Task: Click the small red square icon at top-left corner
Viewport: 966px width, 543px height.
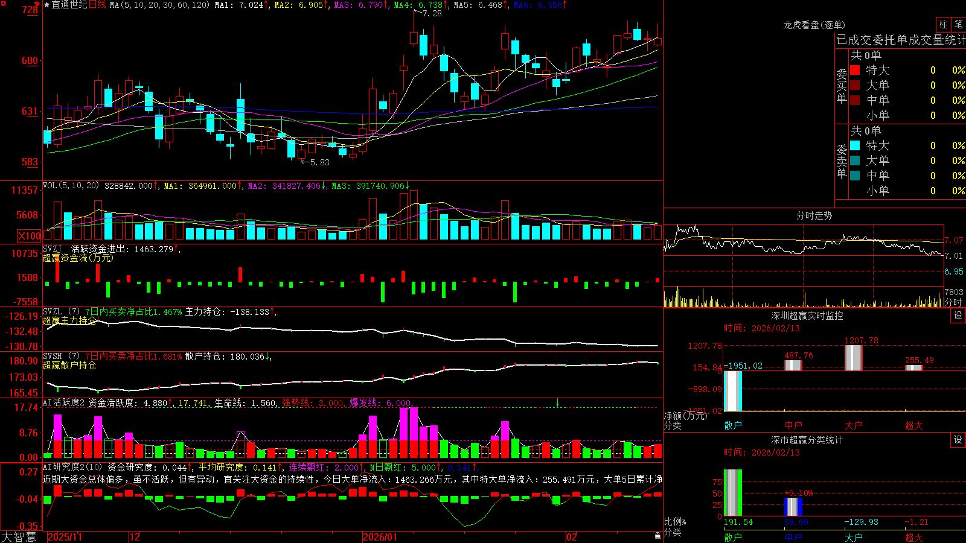Action: pos(4,4)
